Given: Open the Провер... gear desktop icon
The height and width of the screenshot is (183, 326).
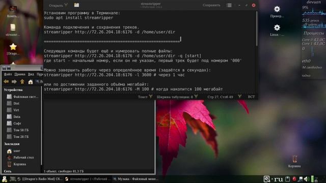Looking at the screenshot, I should [x=277, y=11].
